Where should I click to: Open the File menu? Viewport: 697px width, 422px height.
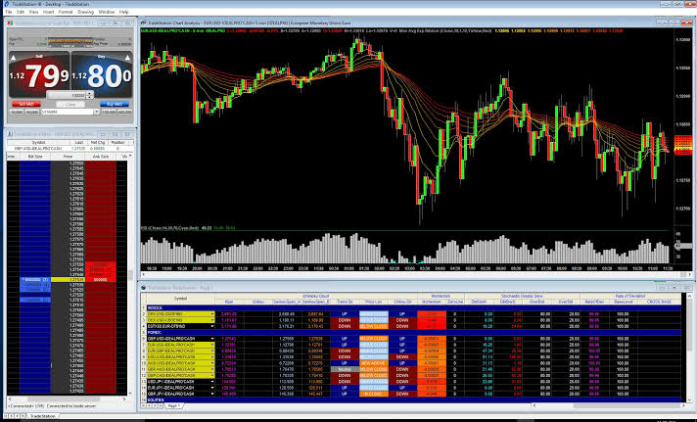9,12
